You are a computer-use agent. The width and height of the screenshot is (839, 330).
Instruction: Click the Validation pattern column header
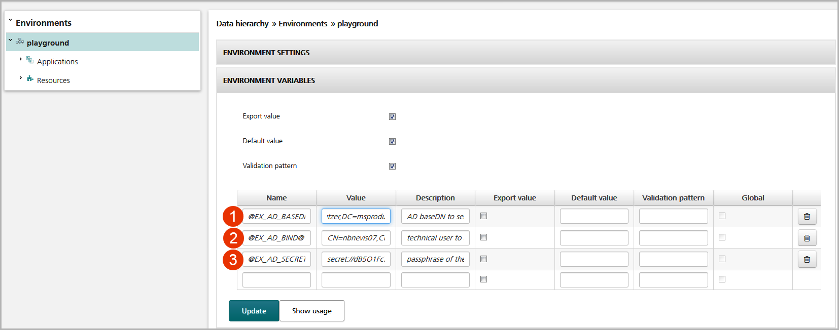(x=674, y=198)
